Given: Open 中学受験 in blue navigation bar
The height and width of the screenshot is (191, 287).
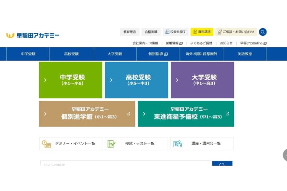Looking at the screenshot, I should click(x=28, y=54).
